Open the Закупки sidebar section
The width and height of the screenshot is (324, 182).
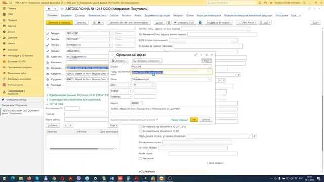(x=12, y=26)
